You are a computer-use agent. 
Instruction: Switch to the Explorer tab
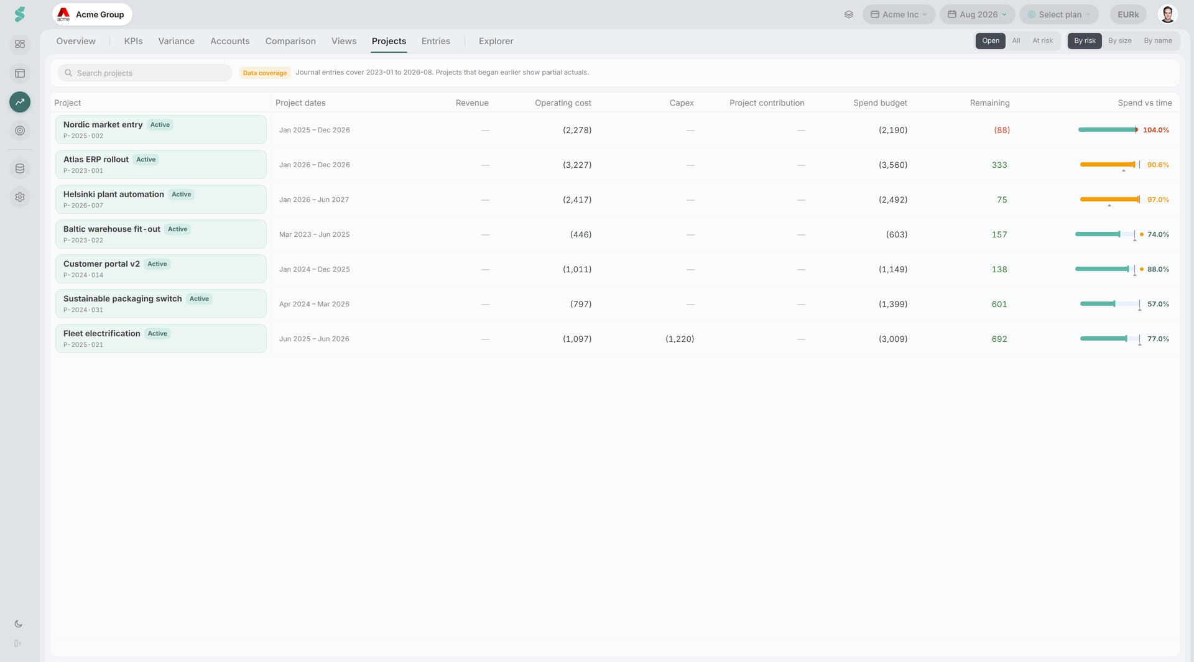(496, 41)
